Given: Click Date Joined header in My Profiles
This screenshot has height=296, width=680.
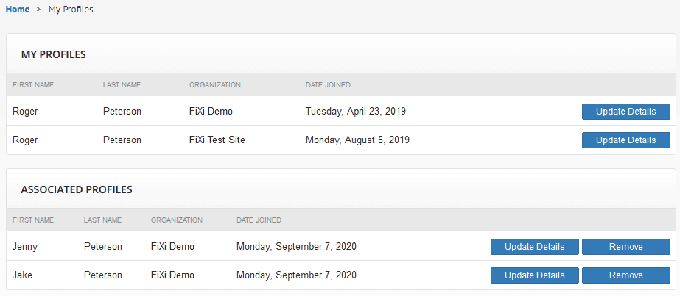Looking at the screenshot, I should pos(328,85).
